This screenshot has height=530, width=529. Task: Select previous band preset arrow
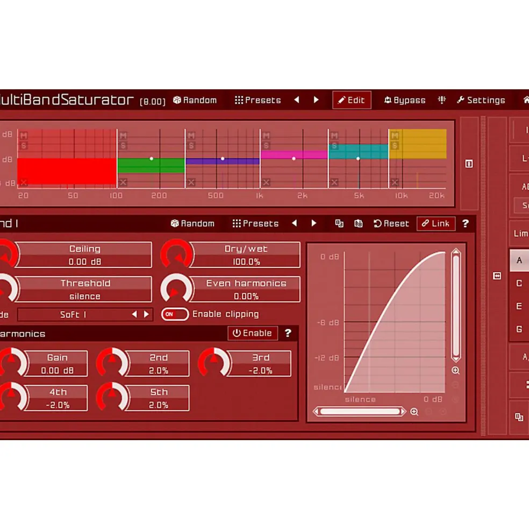[294, 223]
